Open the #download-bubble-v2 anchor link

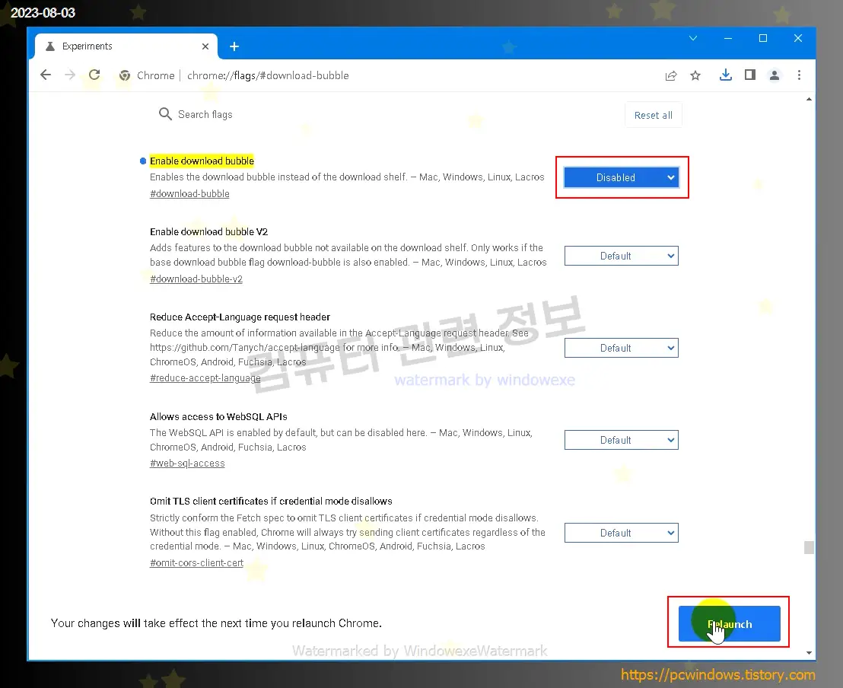pyautogui.click(x=196, y=279)
